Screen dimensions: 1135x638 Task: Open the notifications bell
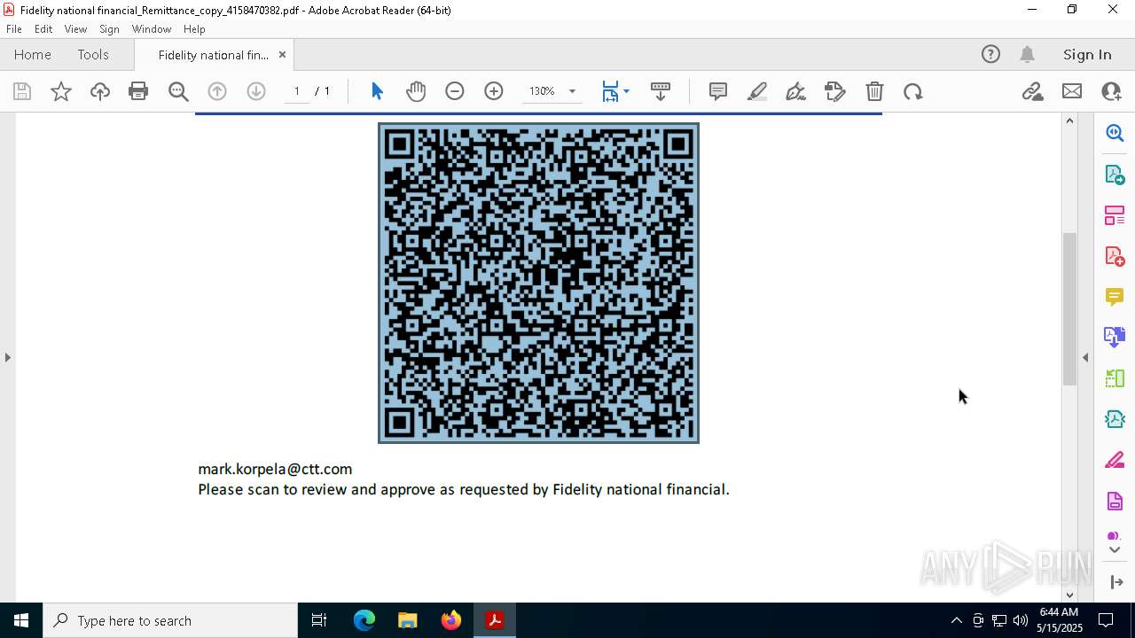1028,55
